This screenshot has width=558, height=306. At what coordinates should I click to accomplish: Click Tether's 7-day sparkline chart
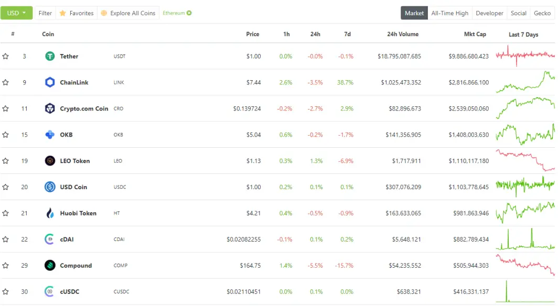pos(525,56)
